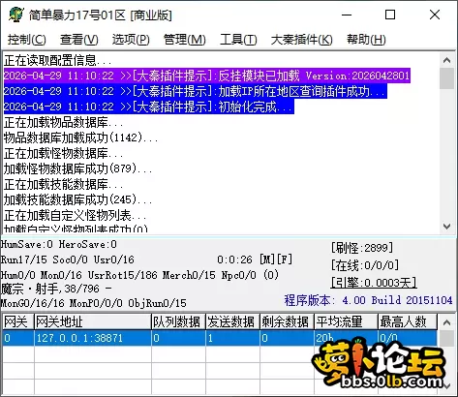Click the 队列数据 column header
Image resolution: width=458 pixels, height=397 pixels.
click(178, 321)
